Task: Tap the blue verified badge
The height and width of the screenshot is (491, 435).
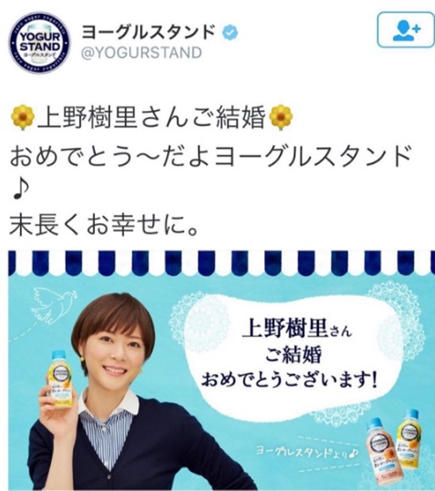Action: click(230, 32)
